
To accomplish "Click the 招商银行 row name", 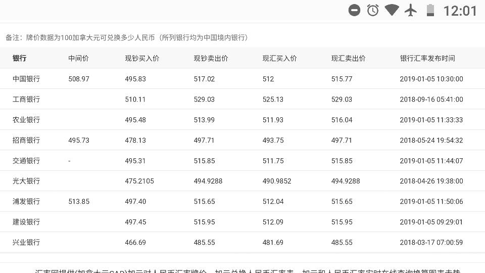I will [26, 140].
